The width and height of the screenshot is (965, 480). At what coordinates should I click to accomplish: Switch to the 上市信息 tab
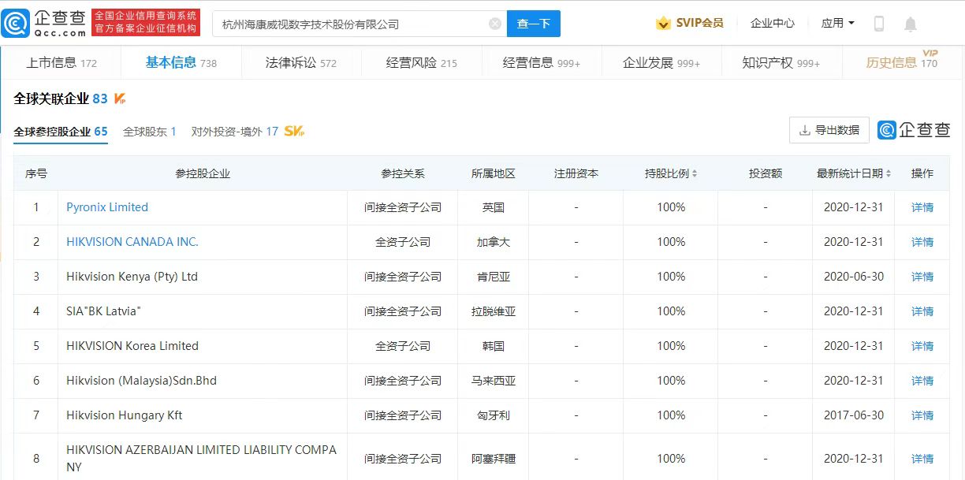(61, 63)
